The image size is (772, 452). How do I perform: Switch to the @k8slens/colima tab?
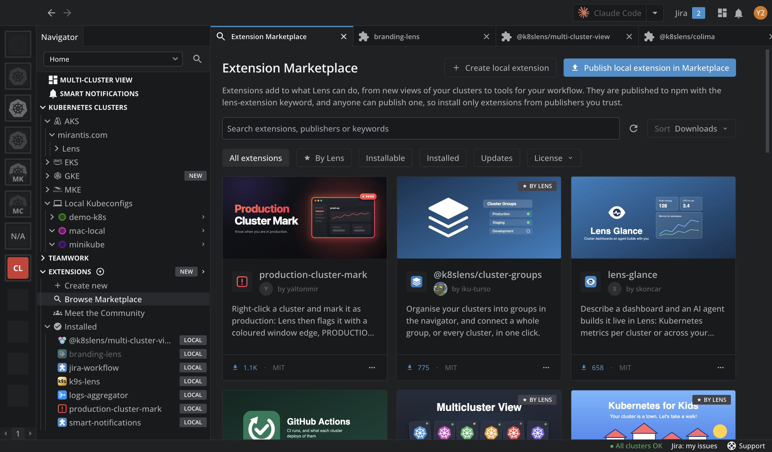[x=705, y=37]
